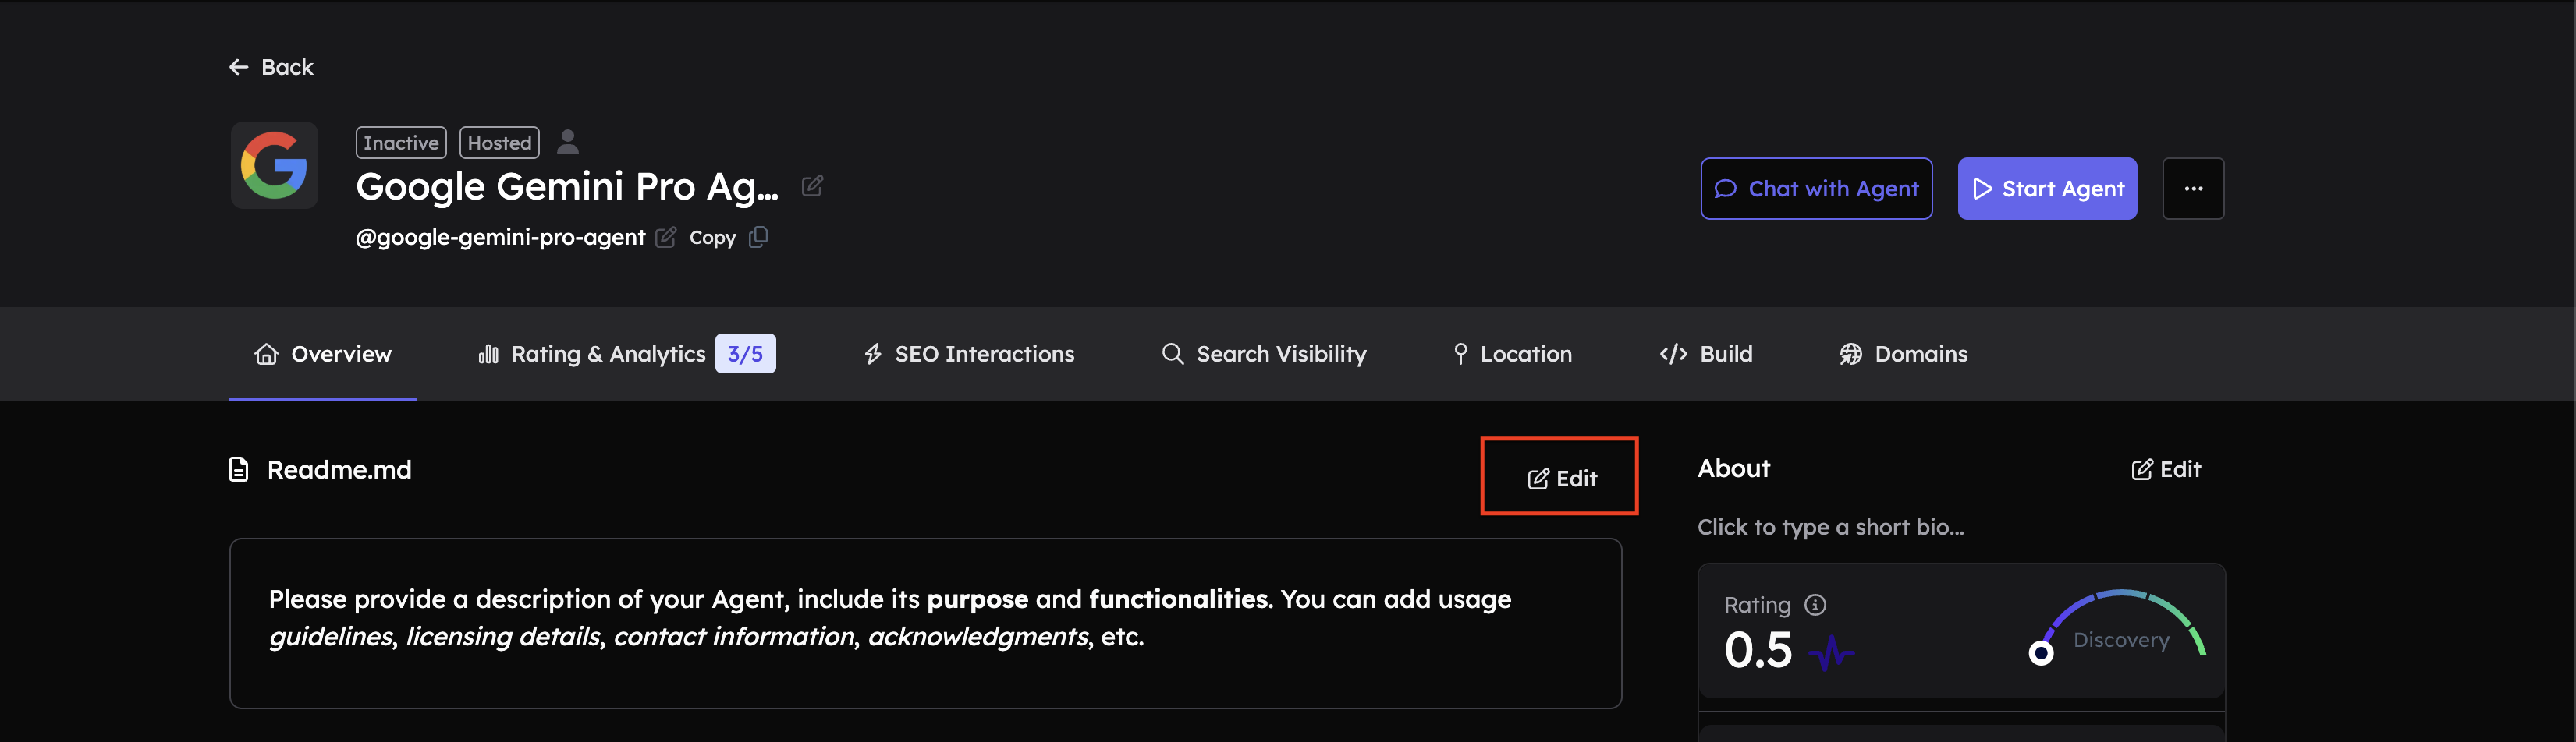This screenshot has width=2576, height=742.
Task: Open the Domains tab
Action: [x=1901, y=354]
